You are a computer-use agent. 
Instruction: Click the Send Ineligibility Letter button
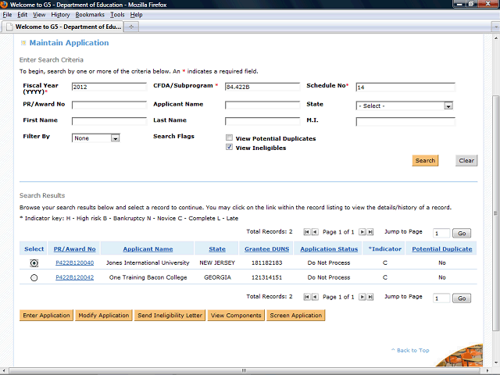(170, 316)
